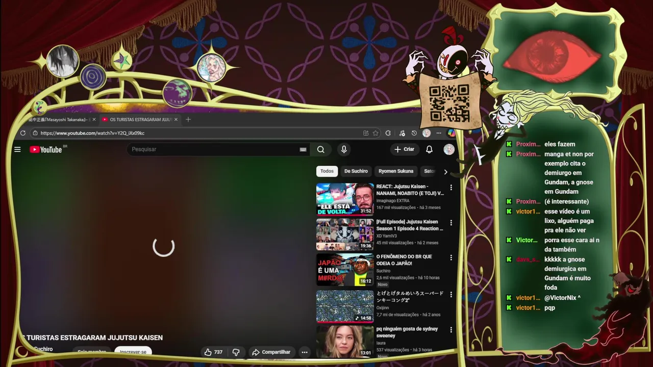Close the Masayoshi Takanaka tab
The height and width of the screenshot is (367, 653).
(94, 119)
